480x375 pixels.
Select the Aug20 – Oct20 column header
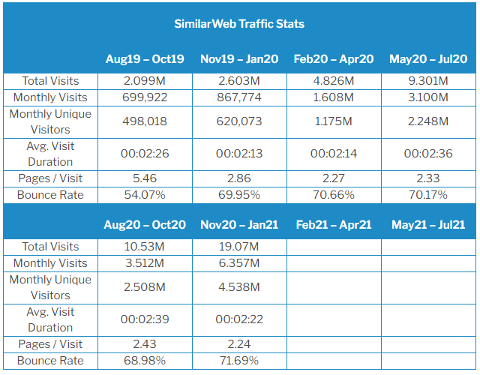point(145,225)
